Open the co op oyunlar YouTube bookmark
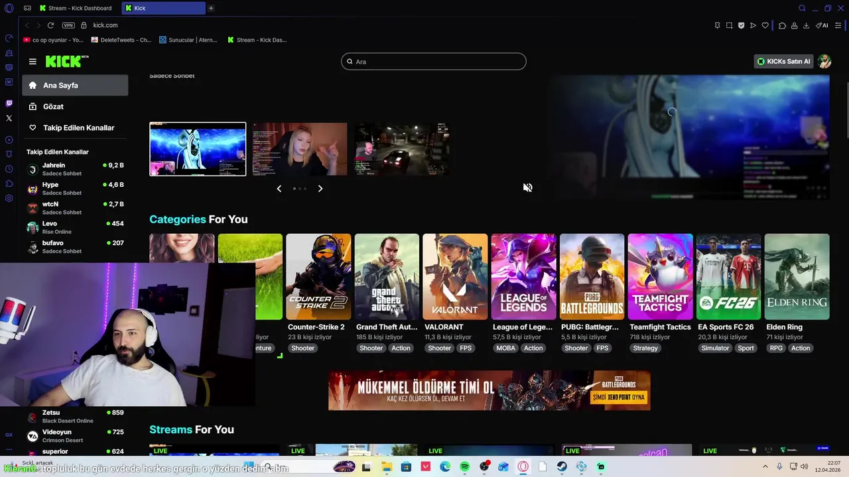Image resolution: width=849 pixels, height=477 pixels. pos(53,40)
